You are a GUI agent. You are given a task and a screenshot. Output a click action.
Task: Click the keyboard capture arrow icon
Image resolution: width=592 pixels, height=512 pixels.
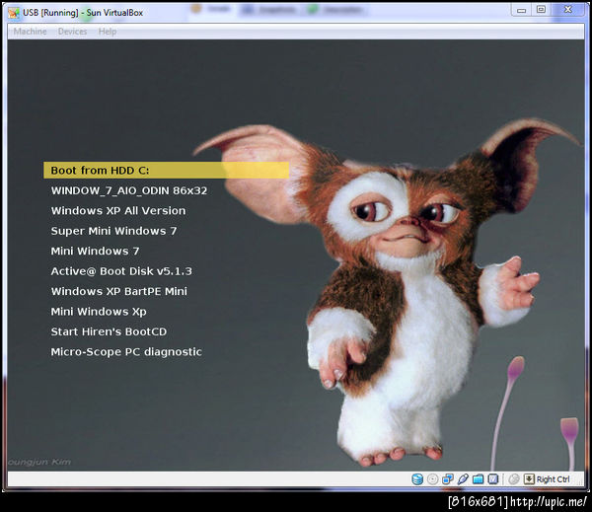tap(529, 479)
